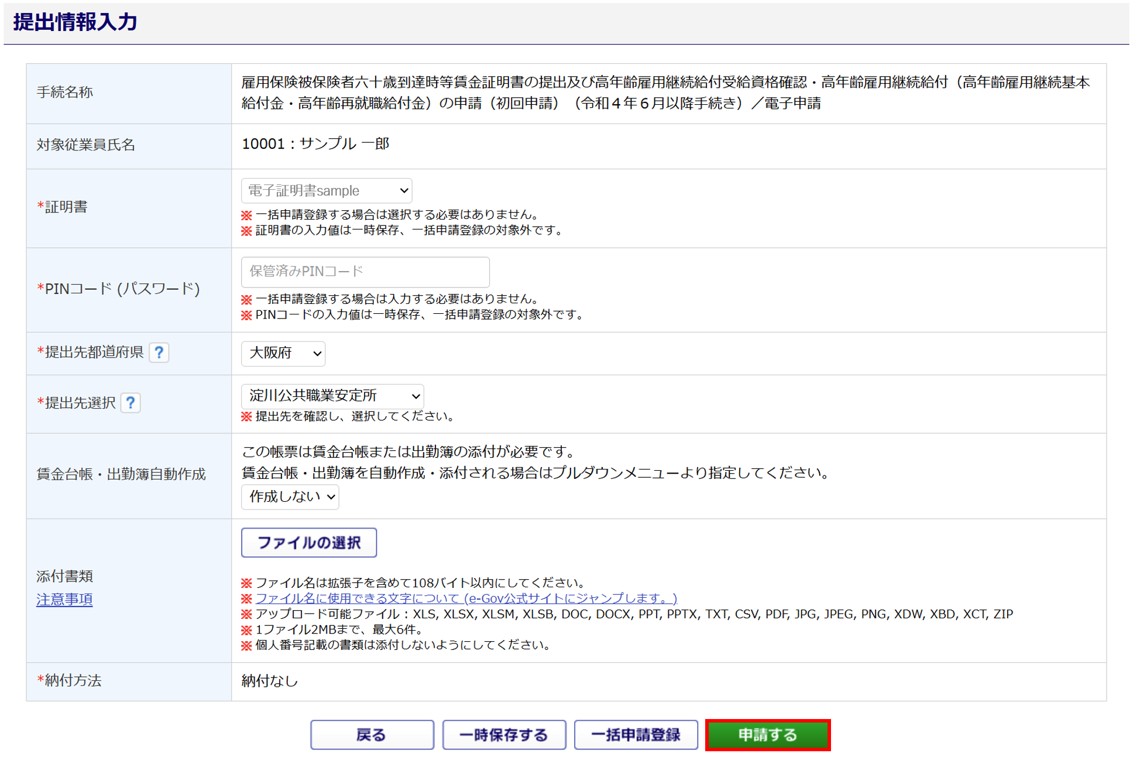Focus the 保管済みPINコード input field
Image resolution: width=1133 pixels, height=777 pixels.
365,272
